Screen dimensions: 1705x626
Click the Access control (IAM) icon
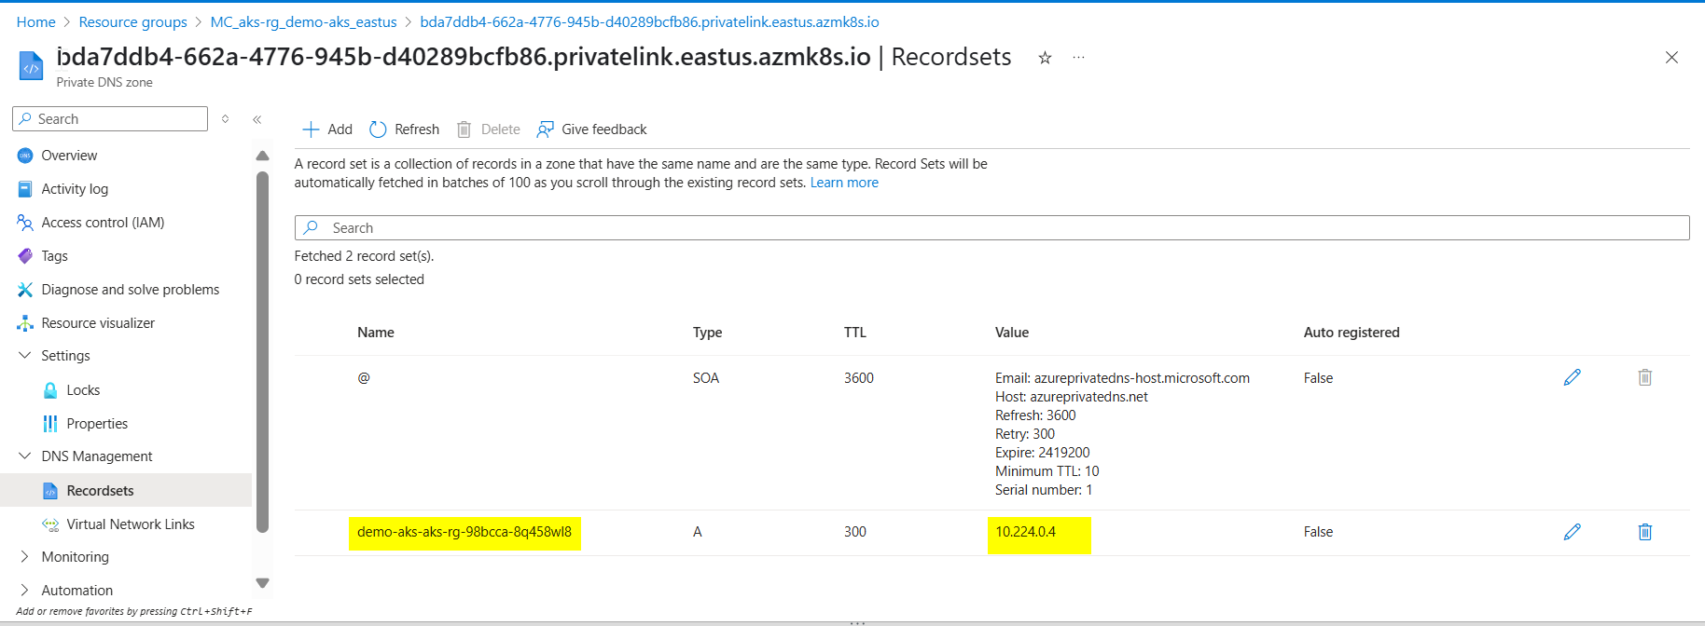(25, 223)
